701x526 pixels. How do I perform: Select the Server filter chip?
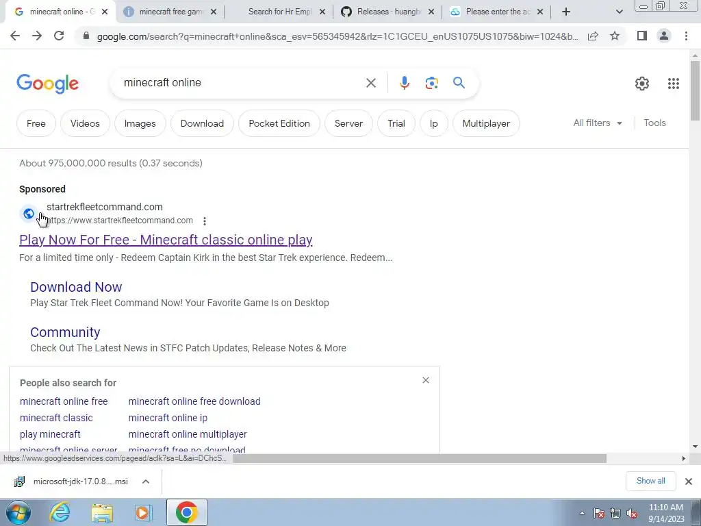pyautogui.click(x=348, y=123)
